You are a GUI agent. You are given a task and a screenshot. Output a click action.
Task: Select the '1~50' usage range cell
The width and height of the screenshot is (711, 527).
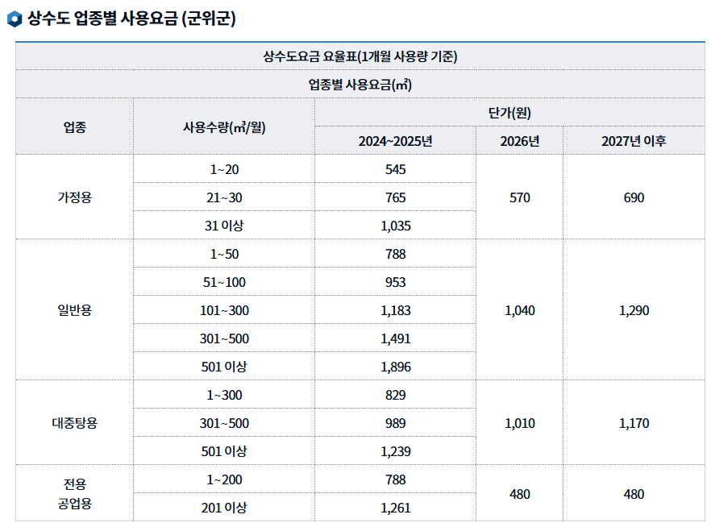[224, 254]
